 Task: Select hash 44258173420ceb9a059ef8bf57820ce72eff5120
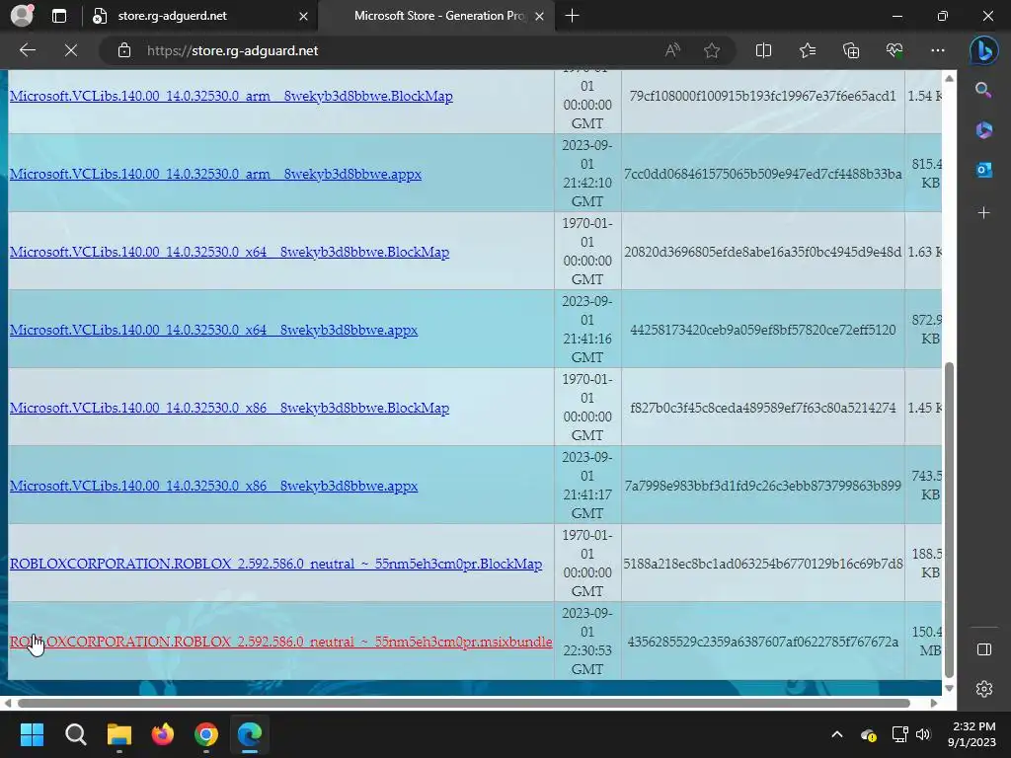point(763,330)
